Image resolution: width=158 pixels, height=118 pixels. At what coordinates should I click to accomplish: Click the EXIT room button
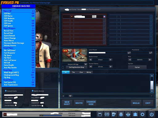tap(148, 103)
